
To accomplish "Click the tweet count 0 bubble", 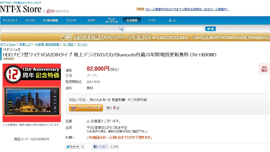I will pyautogui.click(x=83, y=147).
